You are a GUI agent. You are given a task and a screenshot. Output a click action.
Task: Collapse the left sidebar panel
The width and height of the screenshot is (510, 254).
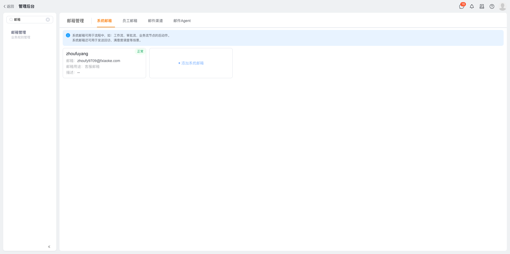tap(49, 247)
